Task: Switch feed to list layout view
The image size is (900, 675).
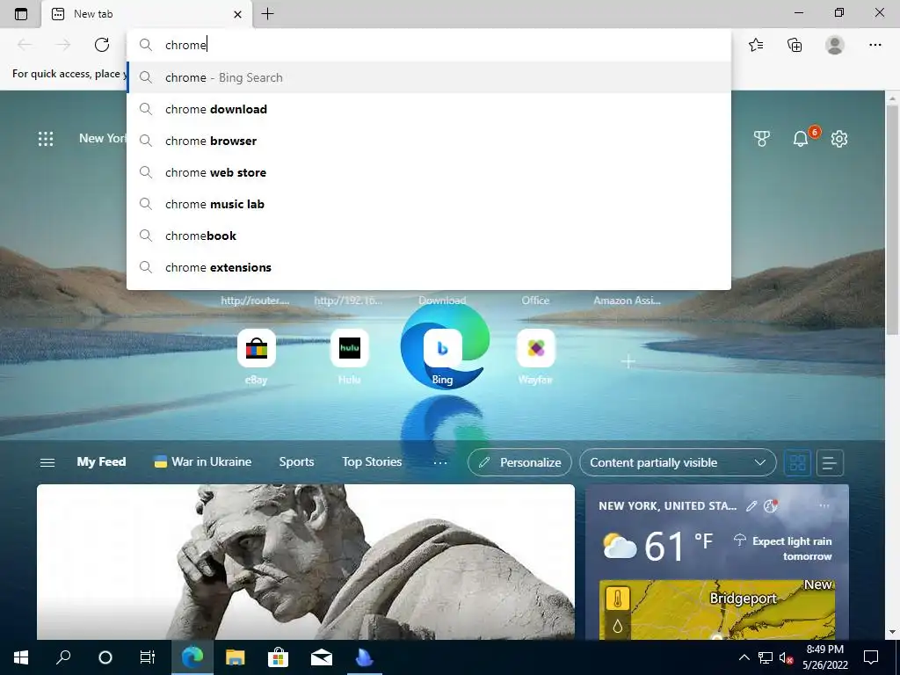Action: click(830, 462)
